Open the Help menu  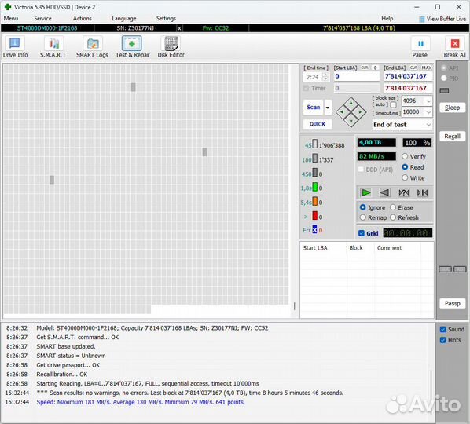[387, 19]
